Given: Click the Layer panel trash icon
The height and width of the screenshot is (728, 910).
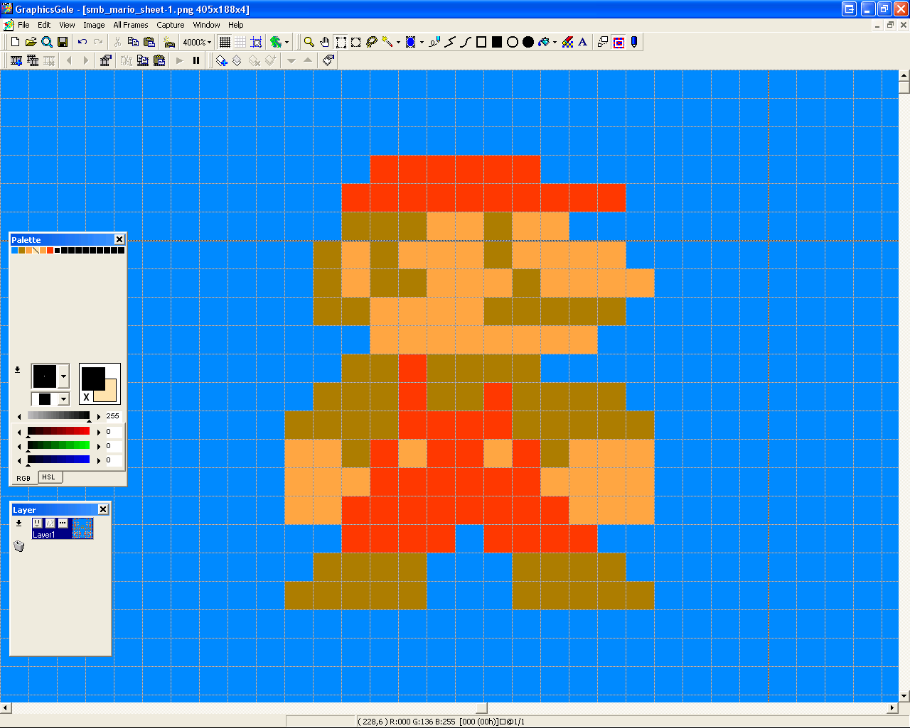Looking at the screenshot, I should 19,545.
